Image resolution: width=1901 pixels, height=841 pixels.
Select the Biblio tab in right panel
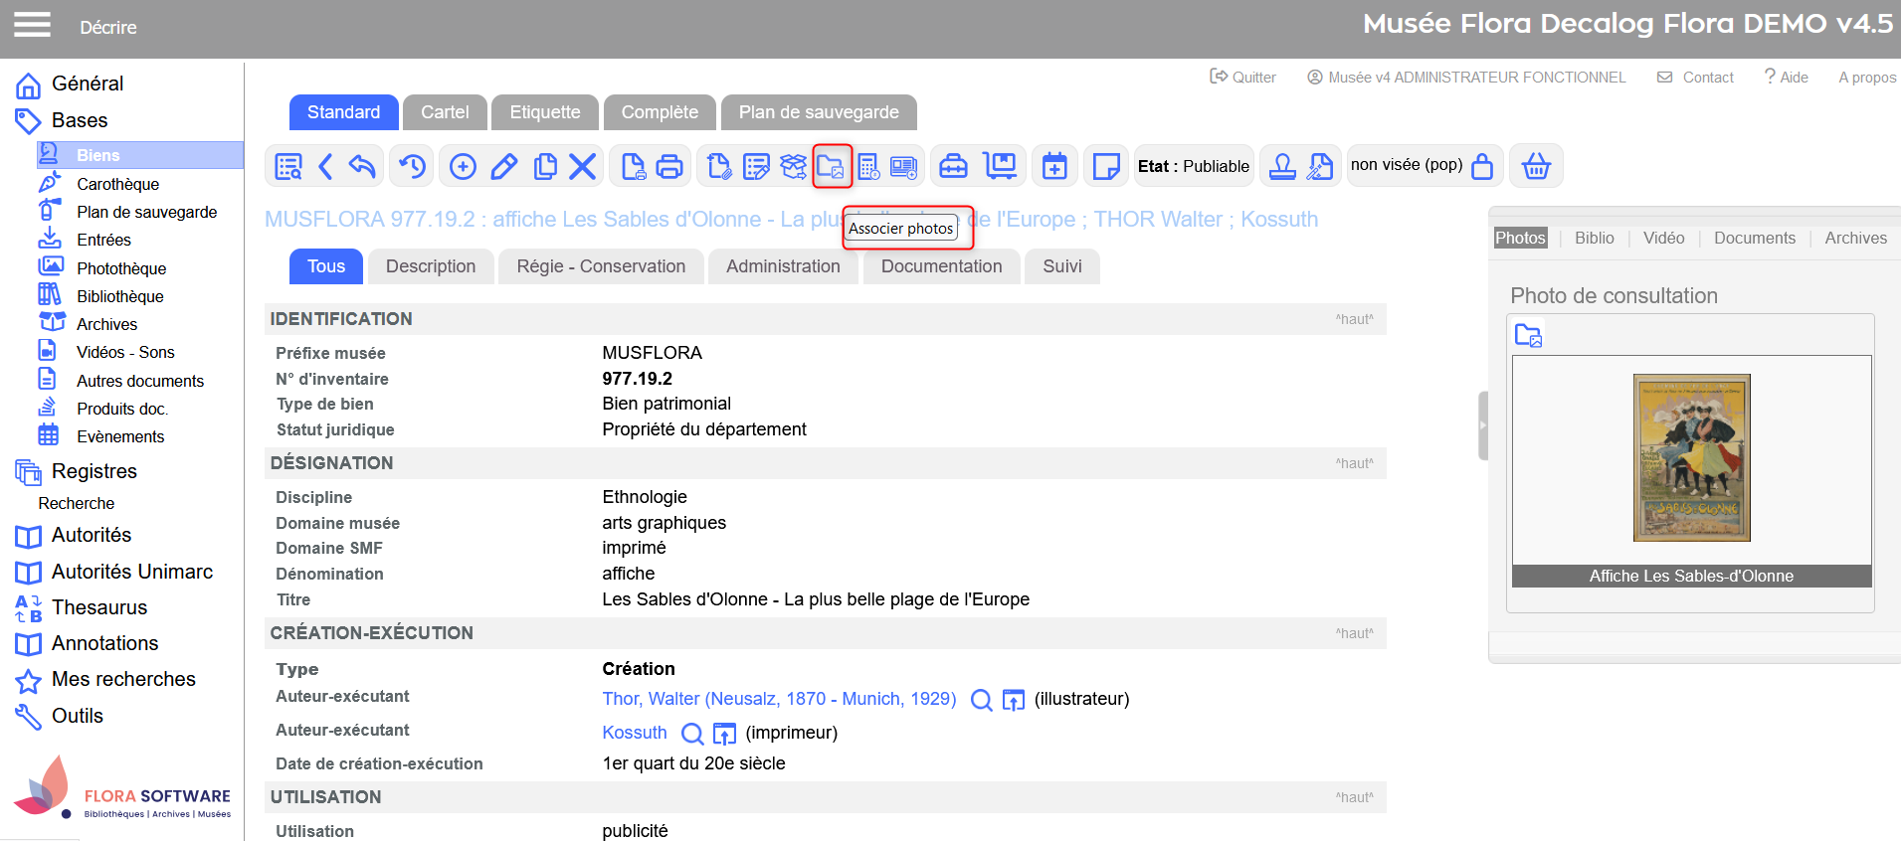[1594, 238]
